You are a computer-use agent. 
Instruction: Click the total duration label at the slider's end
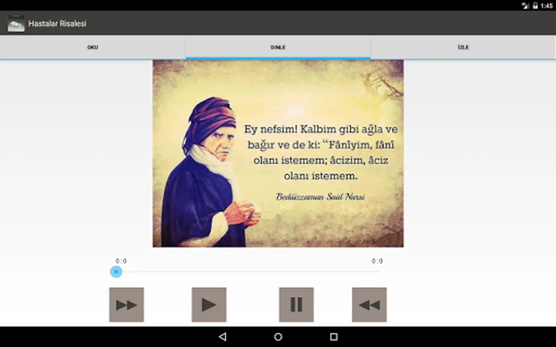[x=377, y=261]
